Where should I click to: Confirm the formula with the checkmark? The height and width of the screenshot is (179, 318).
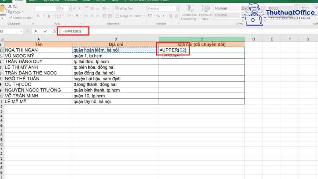[45, 31]
